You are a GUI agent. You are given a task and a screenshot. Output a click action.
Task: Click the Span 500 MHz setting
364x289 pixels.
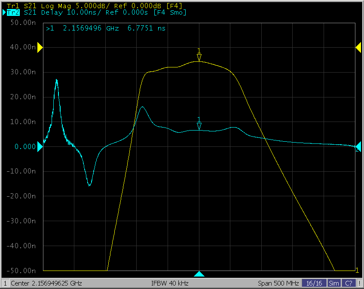[278, 283]
